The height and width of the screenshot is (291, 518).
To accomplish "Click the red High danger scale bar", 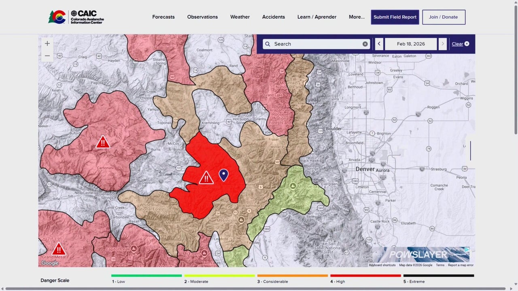I will click(x=365, y=276).
